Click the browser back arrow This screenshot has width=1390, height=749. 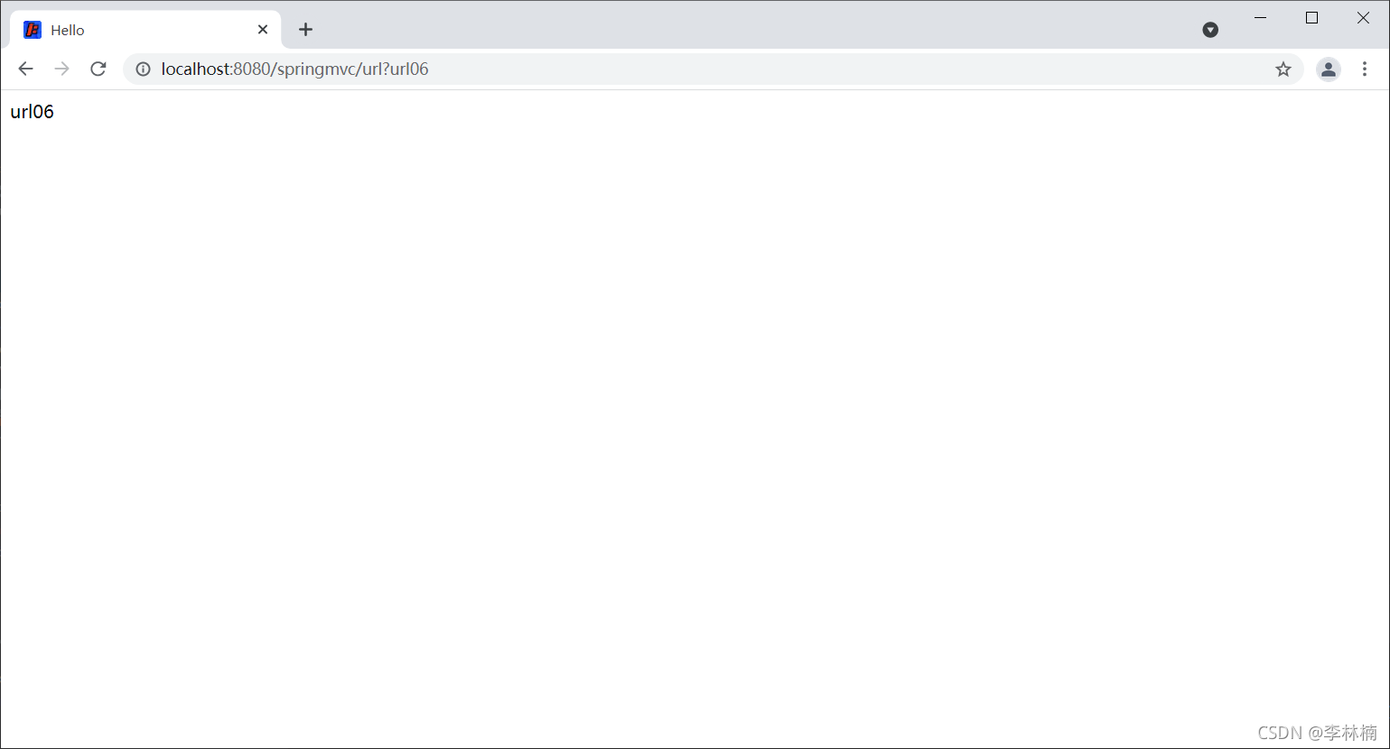coord(25,69)
